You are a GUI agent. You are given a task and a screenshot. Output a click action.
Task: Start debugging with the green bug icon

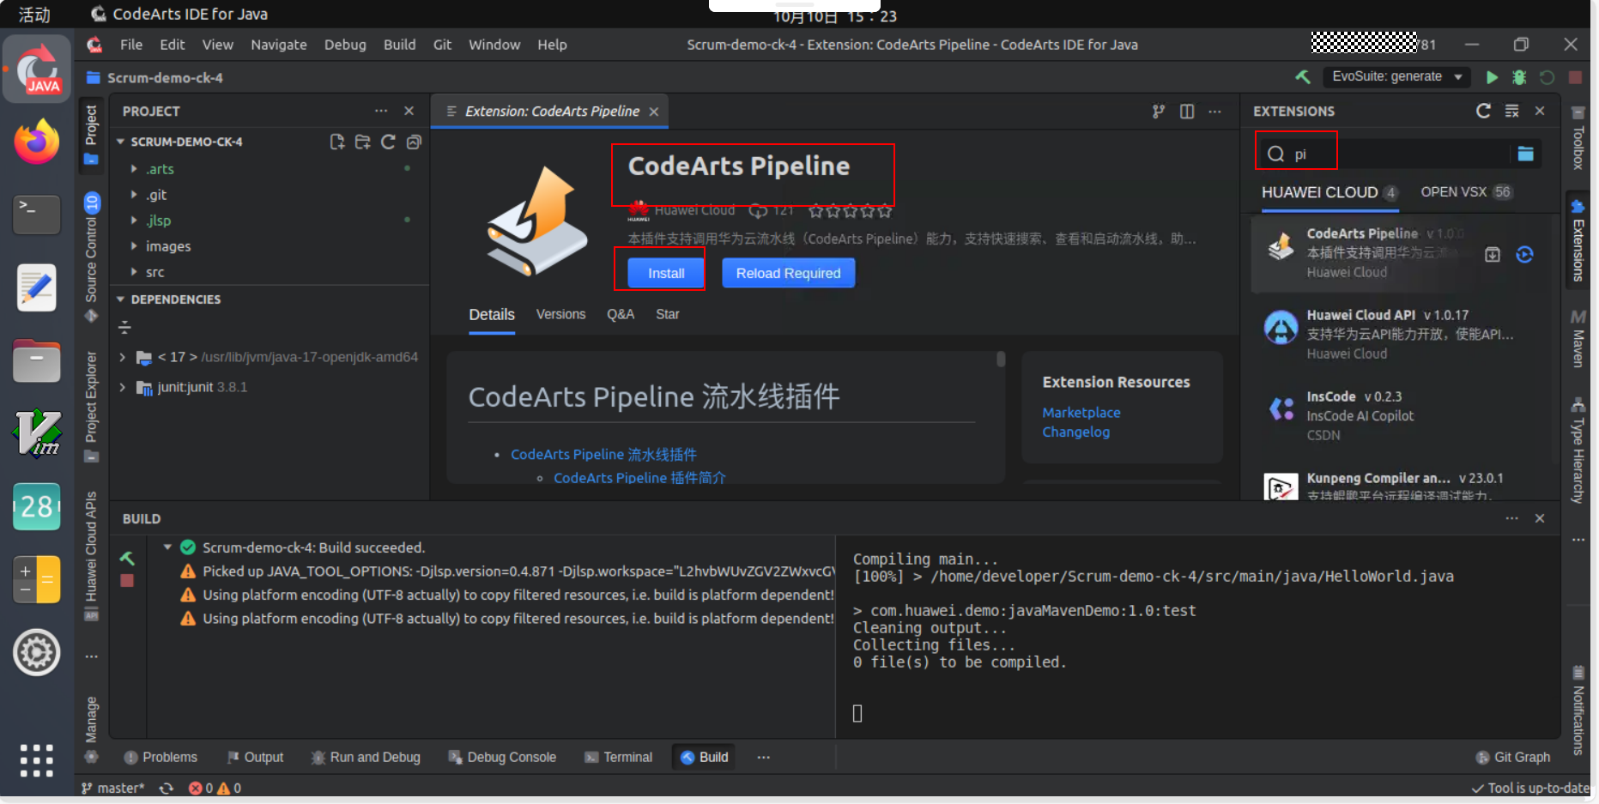[1519, 77]
